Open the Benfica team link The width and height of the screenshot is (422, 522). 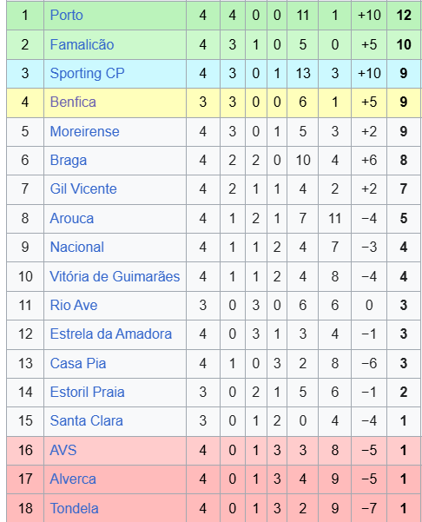(x=73, y=102)
